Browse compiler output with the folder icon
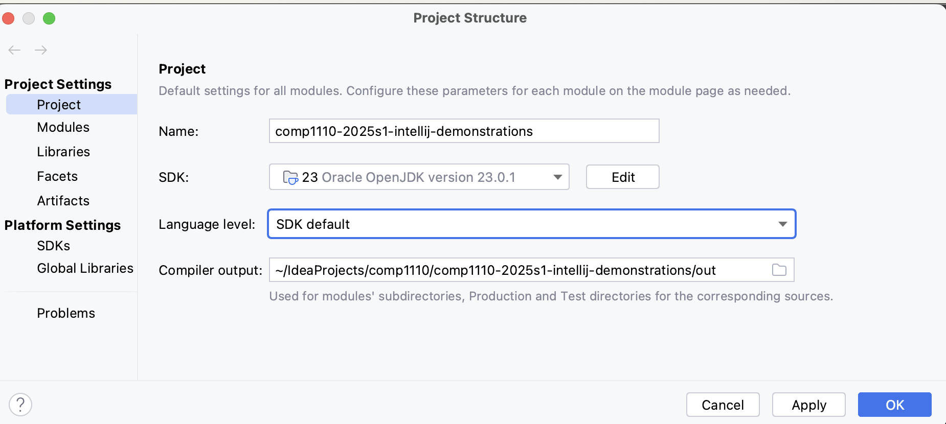Screen dimensions: 946x424 tap(779, 270)
